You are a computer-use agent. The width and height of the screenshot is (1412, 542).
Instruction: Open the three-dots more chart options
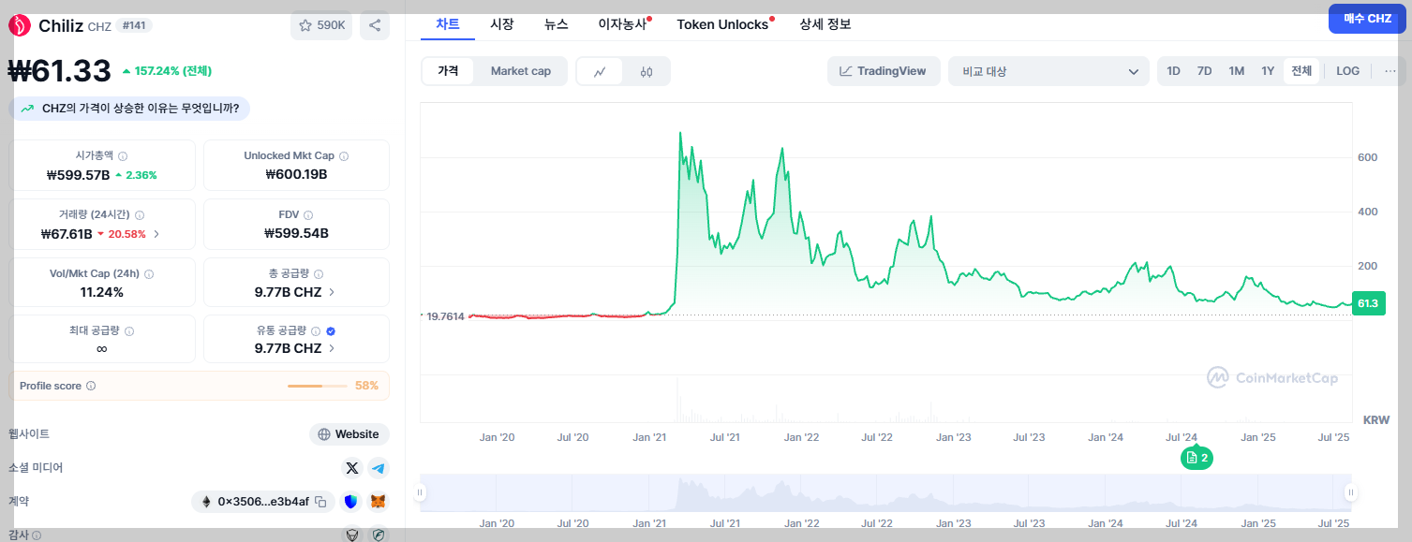tap(1390, 71)
